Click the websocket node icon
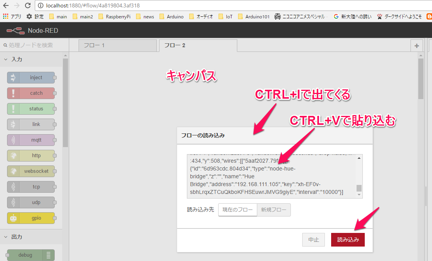The image size is (432, 261). [x=13, y=171]
